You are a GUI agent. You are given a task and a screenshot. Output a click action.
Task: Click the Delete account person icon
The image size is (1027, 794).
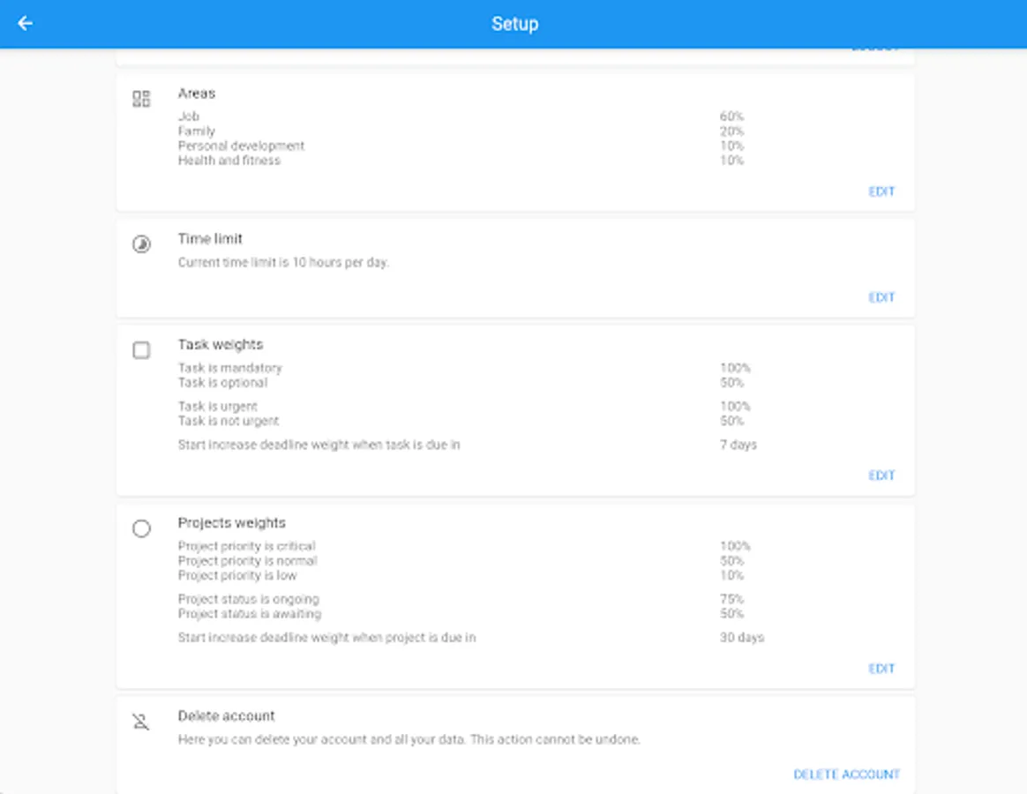[141, 722]
